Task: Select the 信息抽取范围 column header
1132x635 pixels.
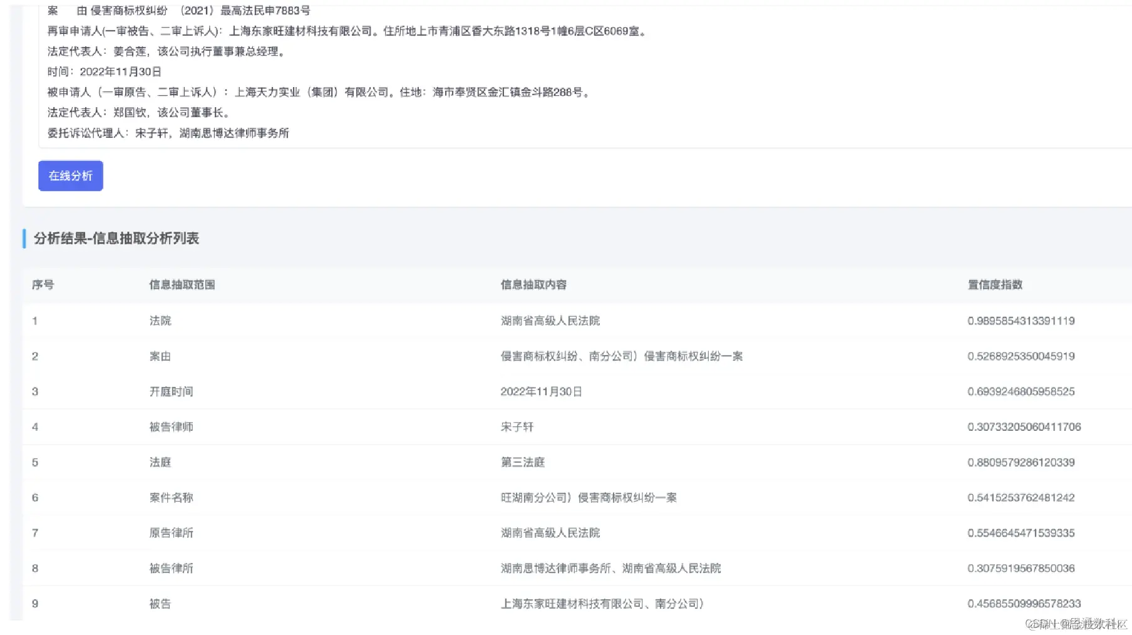Action: tap(182, 285)
